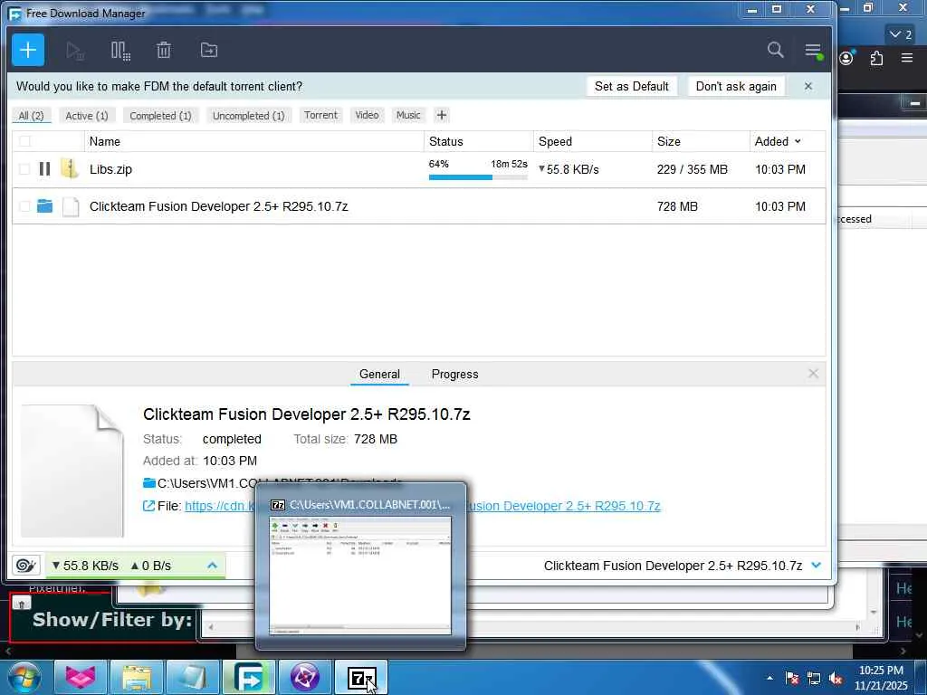Image resolution: width=927 pixels, height=695 pixels.
Task: Open the Libs.zip archive file icon
Action: pos(70,169)
